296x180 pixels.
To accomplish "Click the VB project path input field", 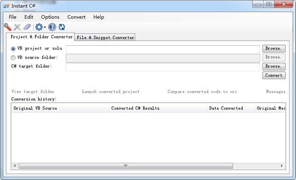I will (163, 49).
